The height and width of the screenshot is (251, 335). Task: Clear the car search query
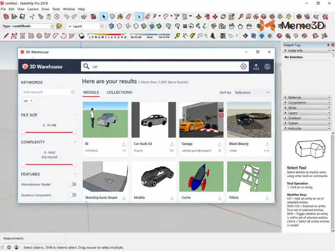coord(243,67)
